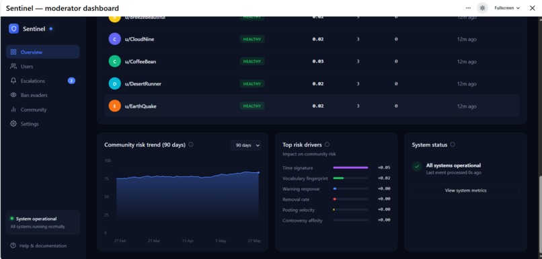Click the HEALTHY badge for u/DesertRunner
542x259 pixels.
point(252,83)
